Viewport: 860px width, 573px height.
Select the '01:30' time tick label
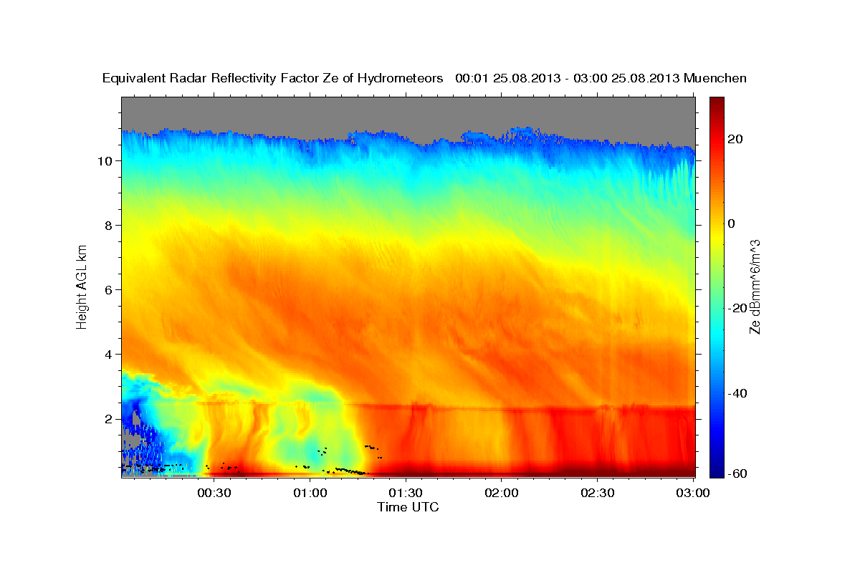(x=406, y=493)
